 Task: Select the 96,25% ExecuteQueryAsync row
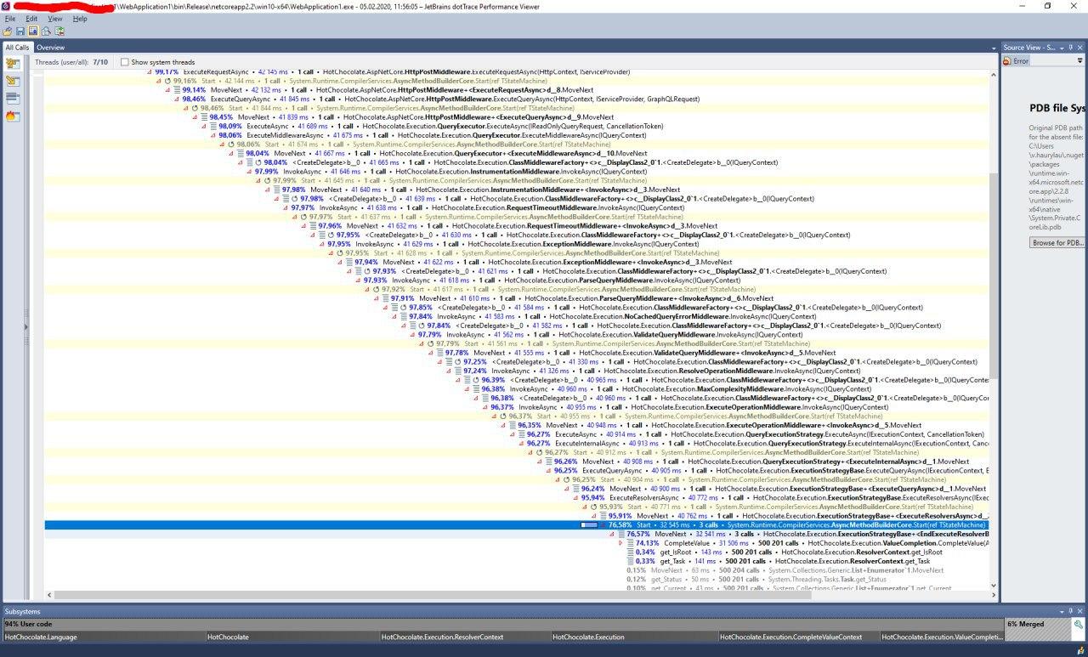tap(517, 471)
